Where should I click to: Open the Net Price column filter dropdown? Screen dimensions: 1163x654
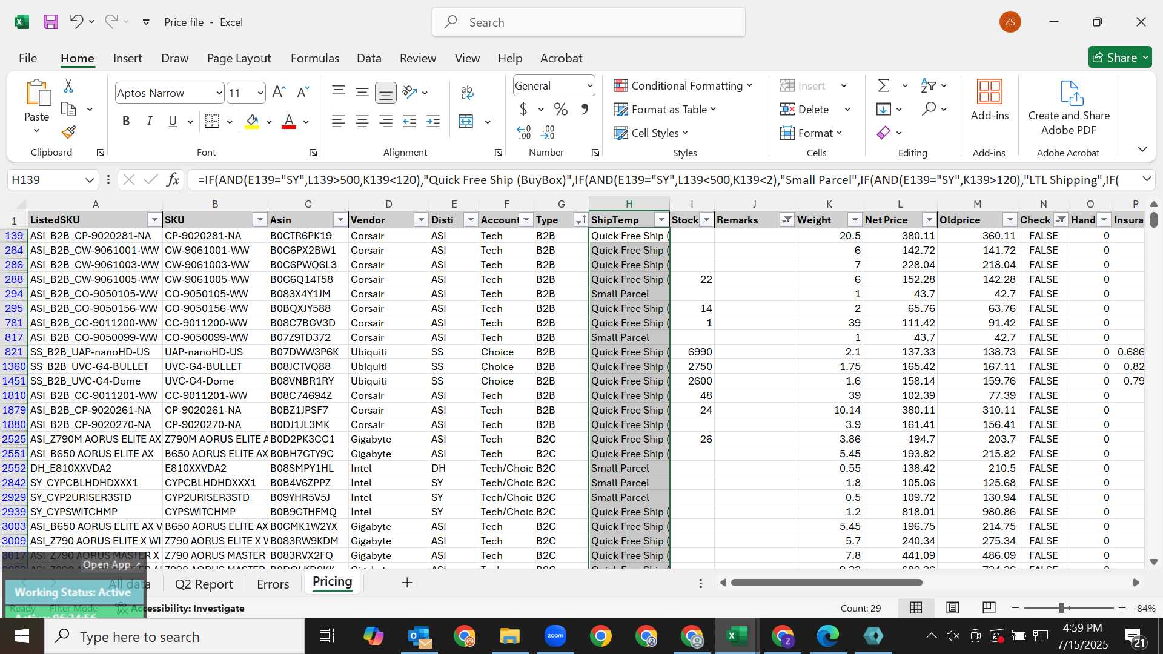point(929,220)
